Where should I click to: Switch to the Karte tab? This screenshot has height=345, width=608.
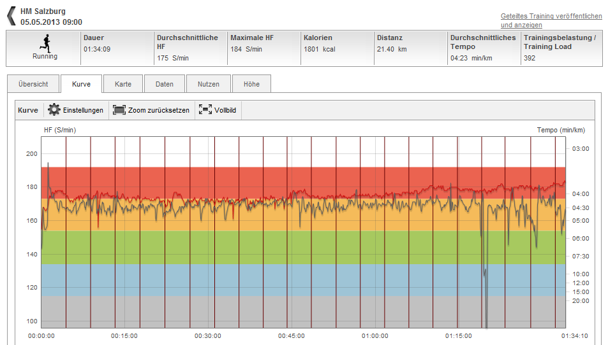(123, 84)
